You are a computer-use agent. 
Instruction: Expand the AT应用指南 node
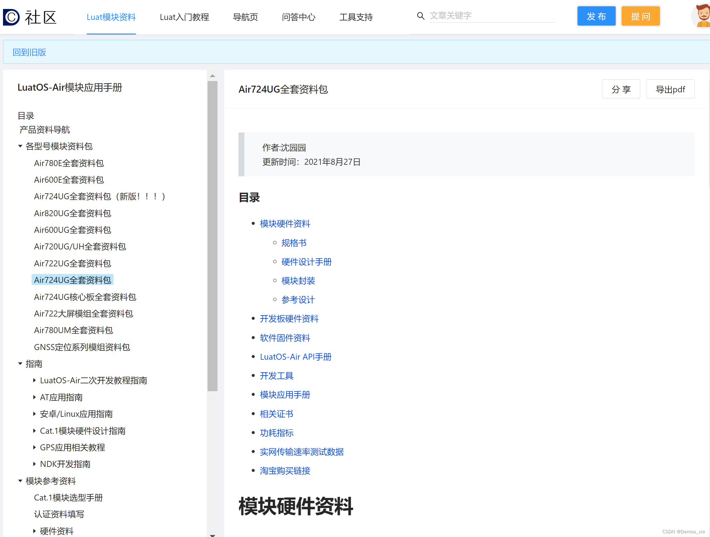(34, 397)
